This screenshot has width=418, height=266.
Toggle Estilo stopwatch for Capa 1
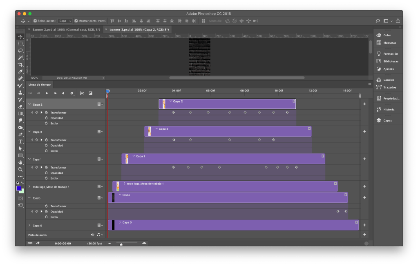(46, 178)
